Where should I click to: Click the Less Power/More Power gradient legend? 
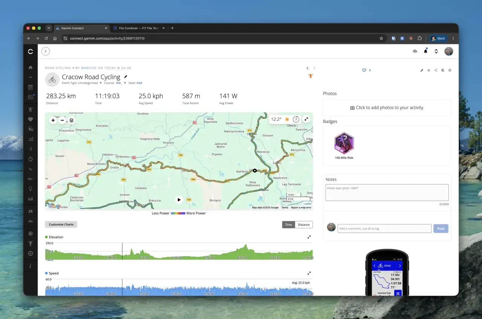178,213
